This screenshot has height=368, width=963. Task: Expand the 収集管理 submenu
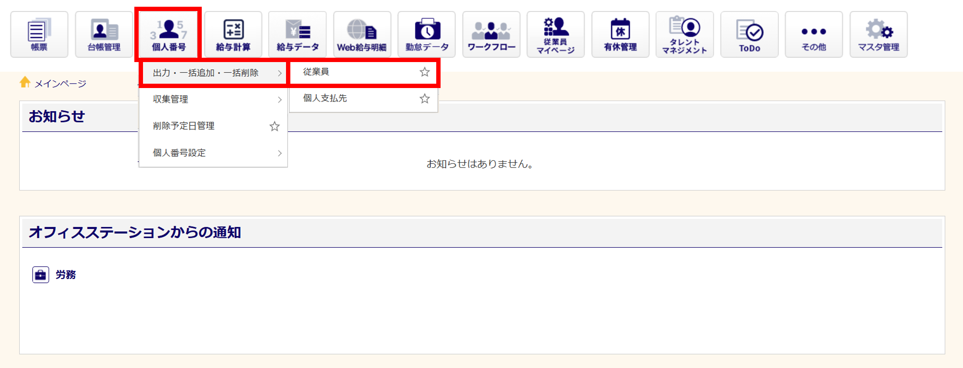213,100
